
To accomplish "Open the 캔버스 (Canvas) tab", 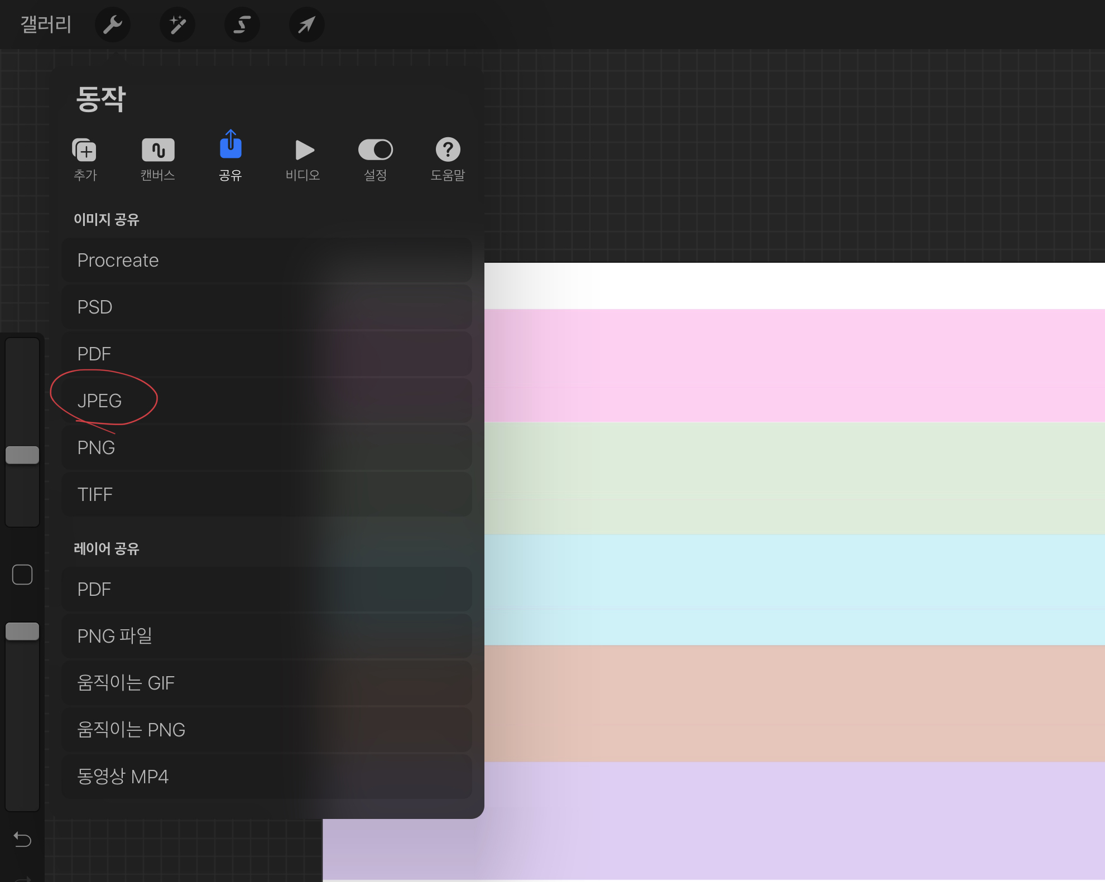I will tap(158, 158).
